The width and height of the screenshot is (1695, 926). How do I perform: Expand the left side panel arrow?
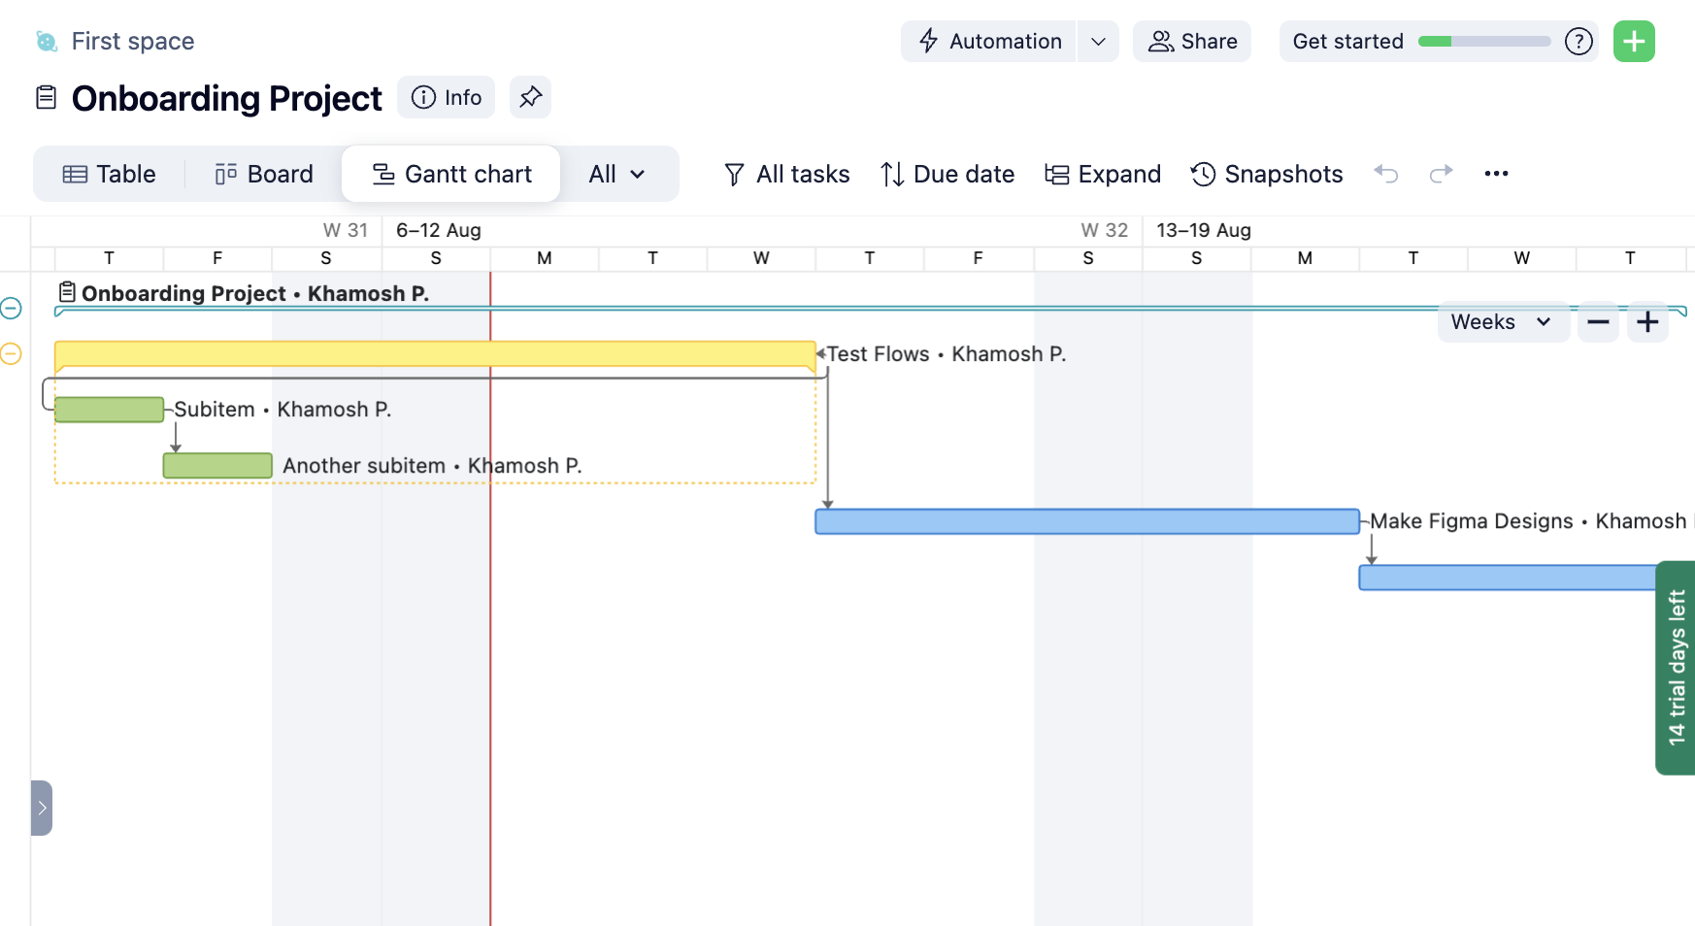pos(42,808)
